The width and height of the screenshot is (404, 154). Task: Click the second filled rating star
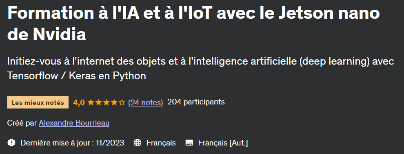click(98, 103)
